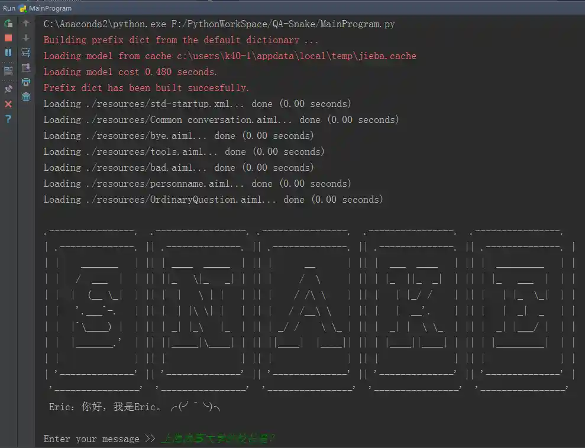Viewport: 585px width, 448px height.
Task: Click the Down the stack trace arrow
Action: [x=26, y=38]
